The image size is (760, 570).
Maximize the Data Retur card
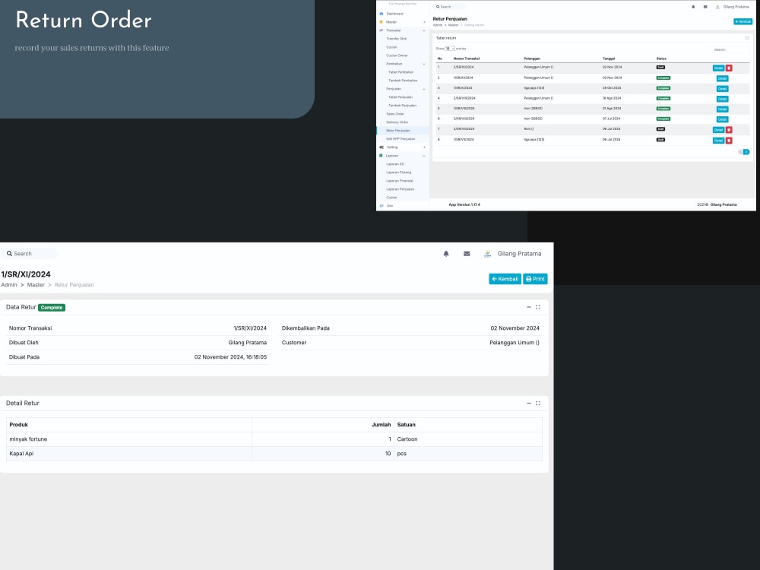tap(538, 307)
